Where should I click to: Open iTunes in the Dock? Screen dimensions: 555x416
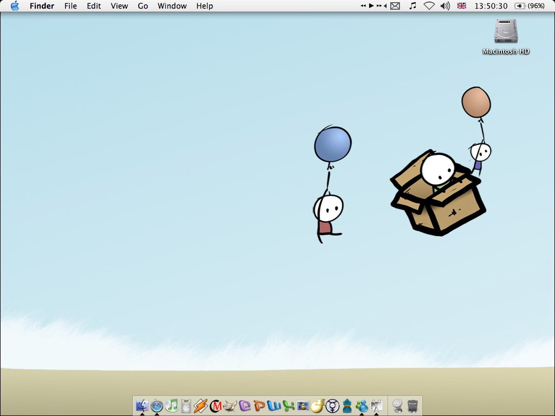(x=172, y=405)
